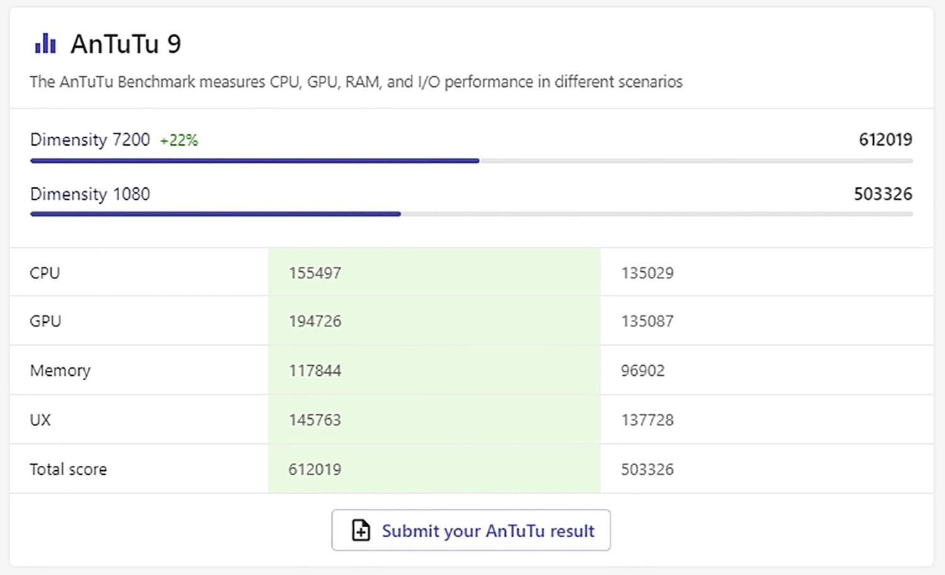Select the 503326 score next to Dimensity 1080
Screen dimensions: 945x575
click(883, 194)
